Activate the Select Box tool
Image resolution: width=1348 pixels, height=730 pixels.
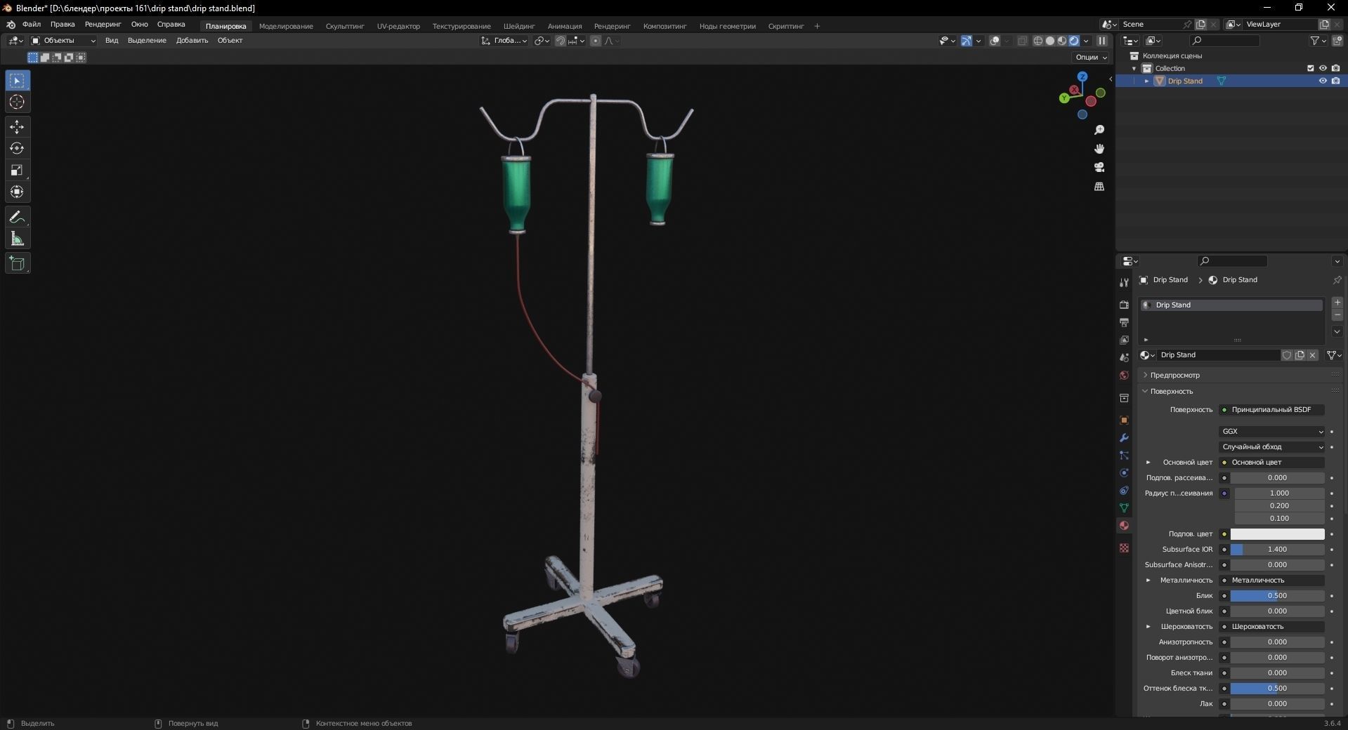[18, 81]
